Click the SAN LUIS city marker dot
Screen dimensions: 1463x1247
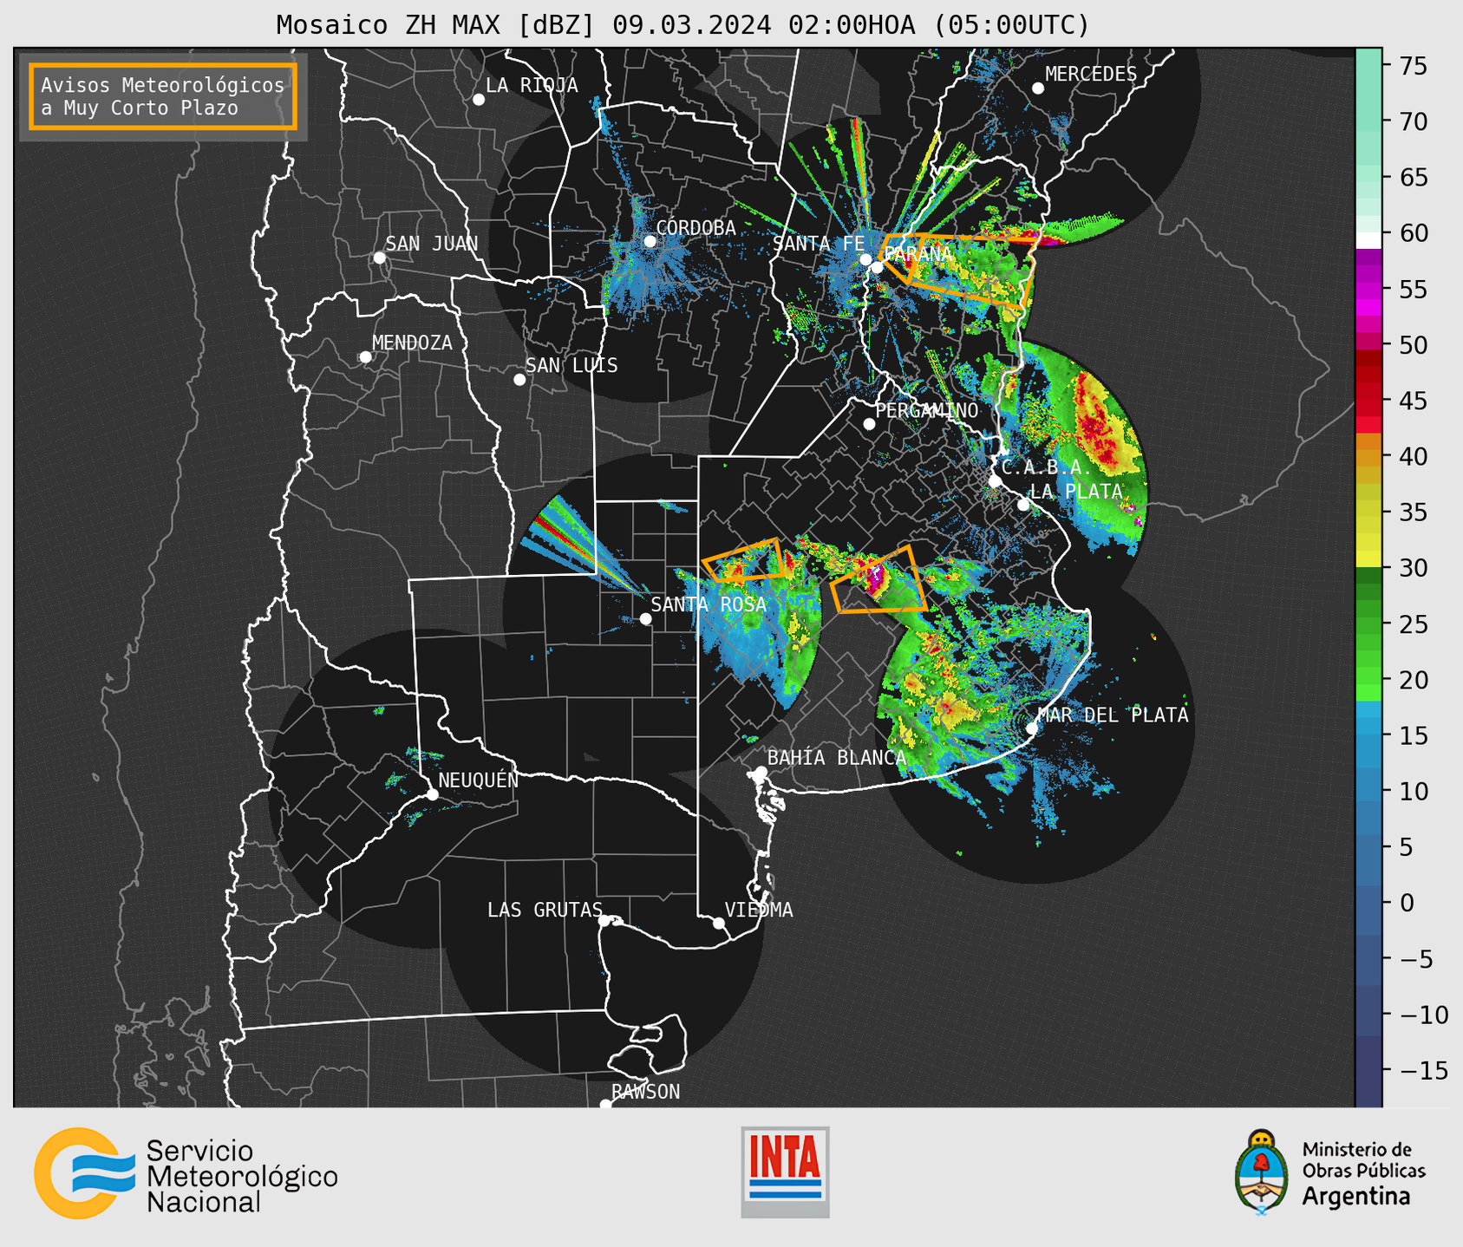(519, 380)
